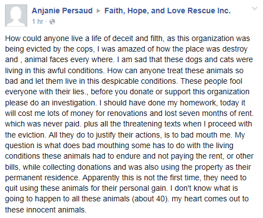Click the word 'investigation' in the post
Screen dimensions: 263x218
74,103
